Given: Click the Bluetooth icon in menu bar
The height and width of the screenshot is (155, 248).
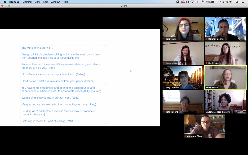Looking at the screenshot, I should click(197, 2).
